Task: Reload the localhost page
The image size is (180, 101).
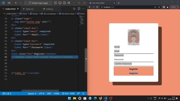Action: (97, 7)
